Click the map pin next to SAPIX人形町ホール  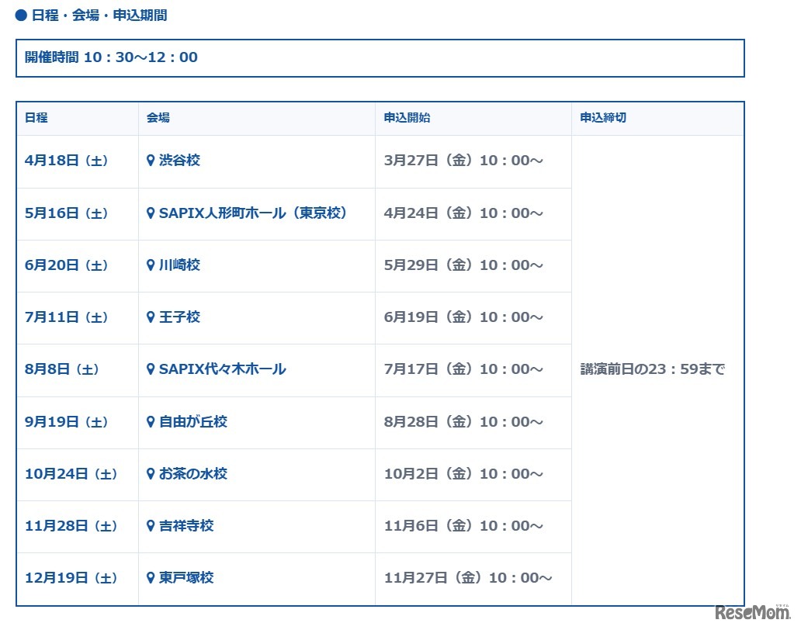[151, 213]
